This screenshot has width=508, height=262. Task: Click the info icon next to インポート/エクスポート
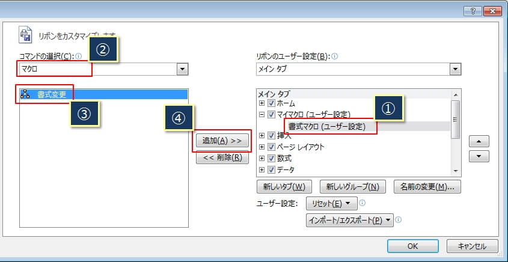tap(399, 220)
